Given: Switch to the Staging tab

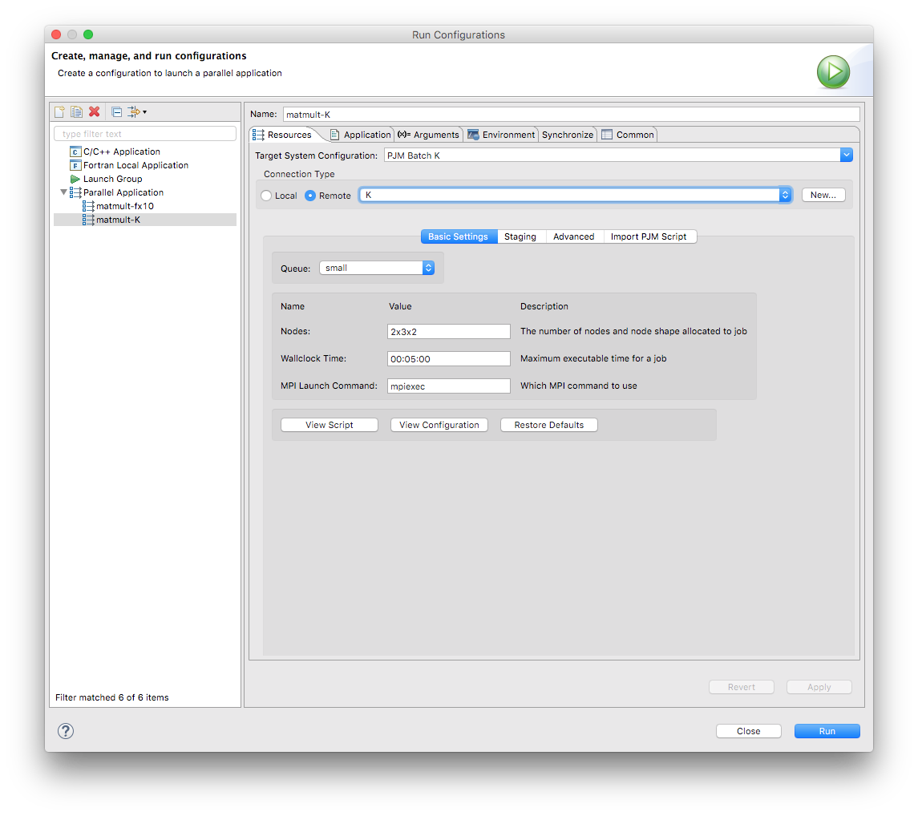Looking at the screenshot, I should (x=520, y=236).
